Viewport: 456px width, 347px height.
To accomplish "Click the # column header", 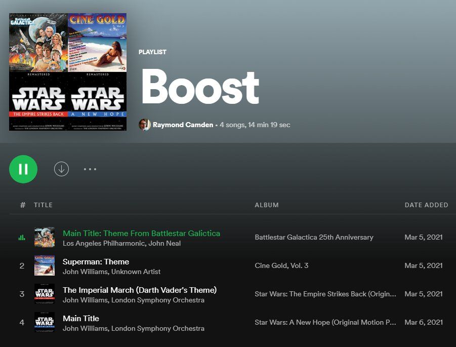I will [x=22, y=205].
